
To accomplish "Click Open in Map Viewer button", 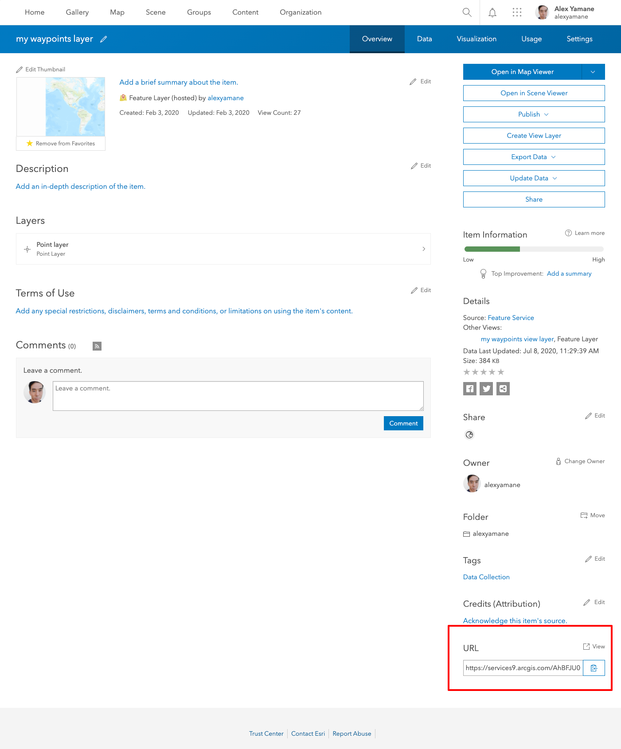I will [x=523, y=72].
